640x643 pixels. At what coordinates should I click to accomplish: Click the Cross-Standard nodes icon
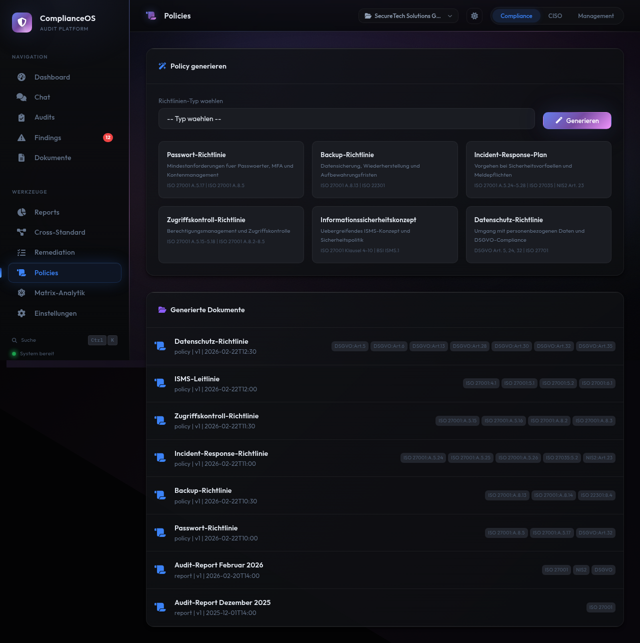pyautogui.click(x=21, y=232)
